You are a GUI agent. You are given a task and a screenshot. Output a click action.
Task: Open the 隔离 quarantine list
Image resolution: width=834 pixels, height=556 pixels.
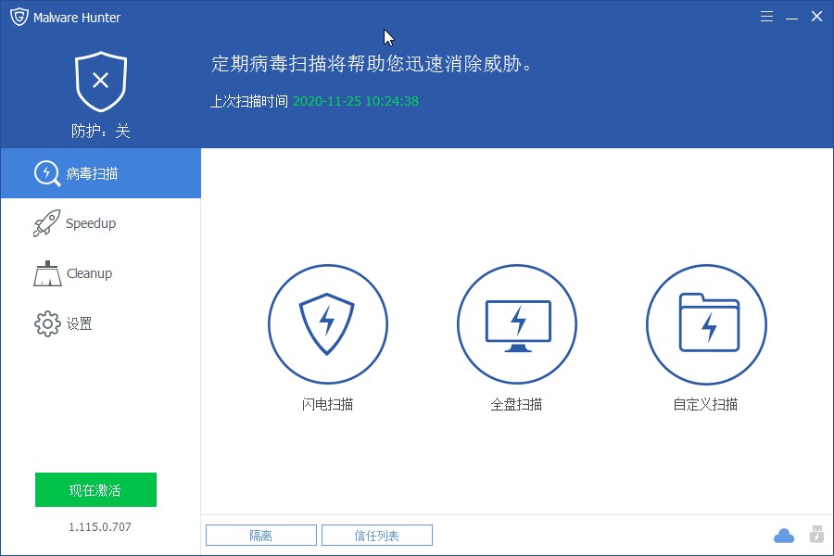[260, 535]
